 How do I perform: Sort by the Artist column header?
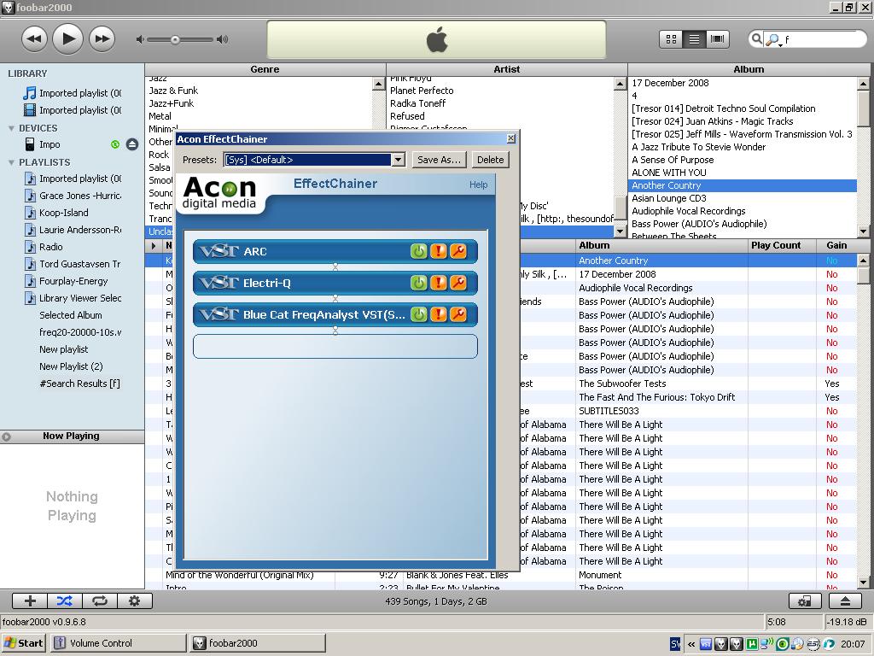[x=507, y=69]
